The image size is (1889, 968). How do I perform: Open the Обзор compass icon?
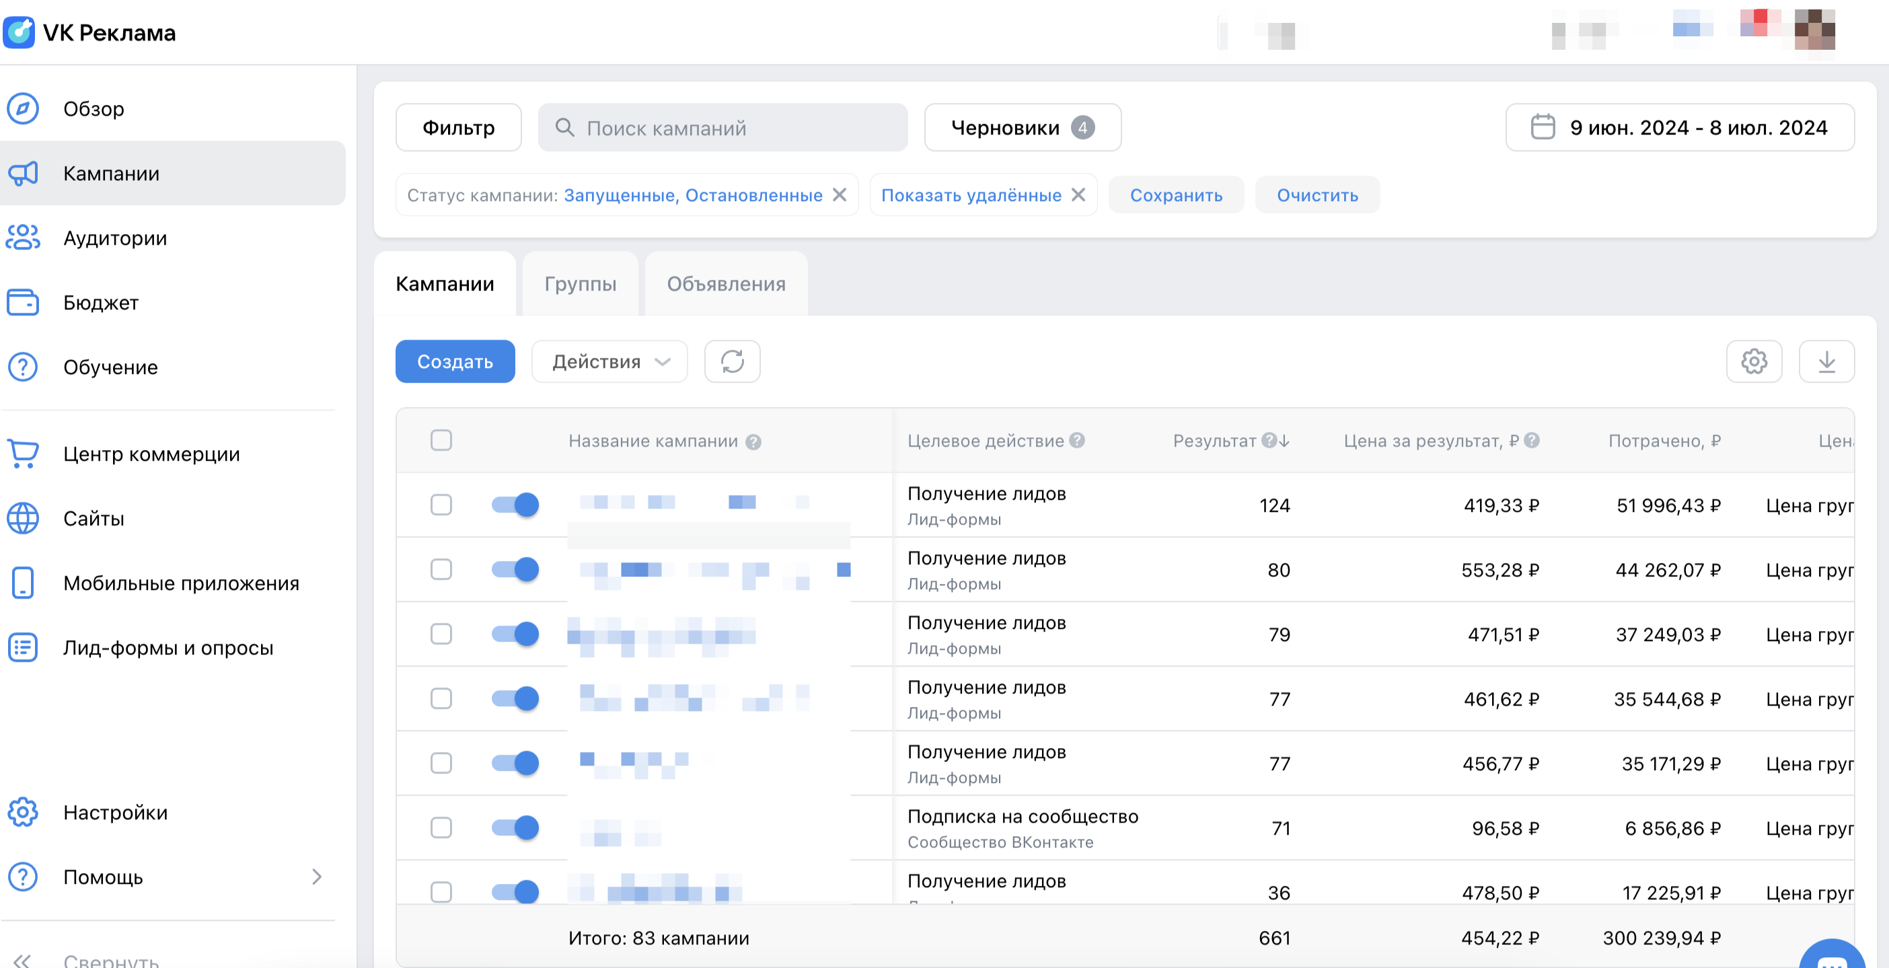23,108
